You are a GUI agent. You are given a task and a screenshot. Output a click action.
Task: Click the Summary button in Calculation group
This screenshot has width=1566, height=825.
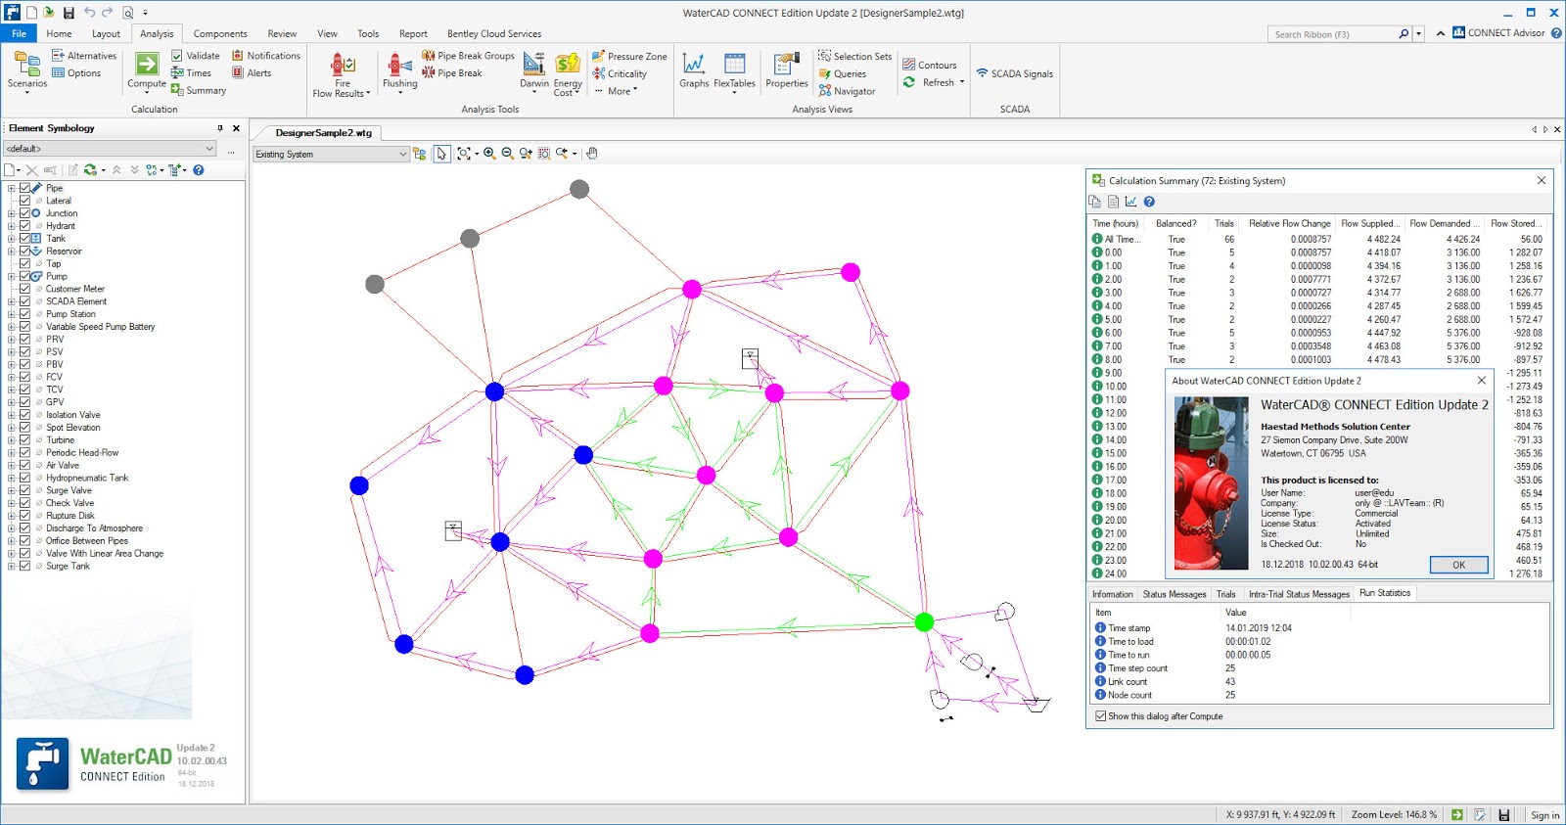[x=199, y=90]
